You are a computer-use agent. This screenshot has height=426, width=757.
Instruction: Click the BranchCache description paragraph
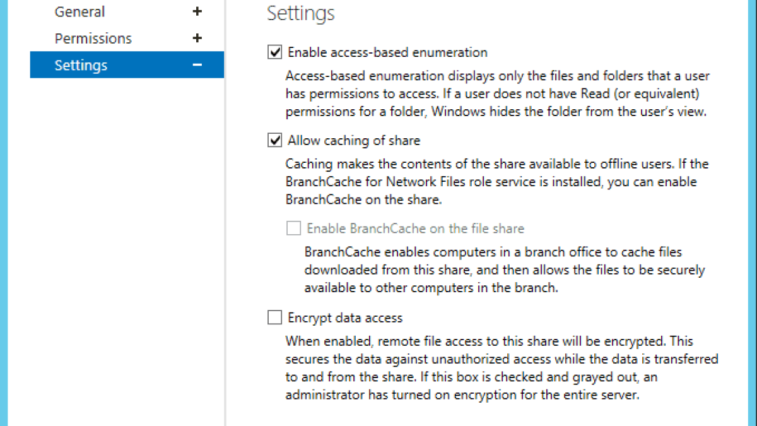tap(505, 270)
